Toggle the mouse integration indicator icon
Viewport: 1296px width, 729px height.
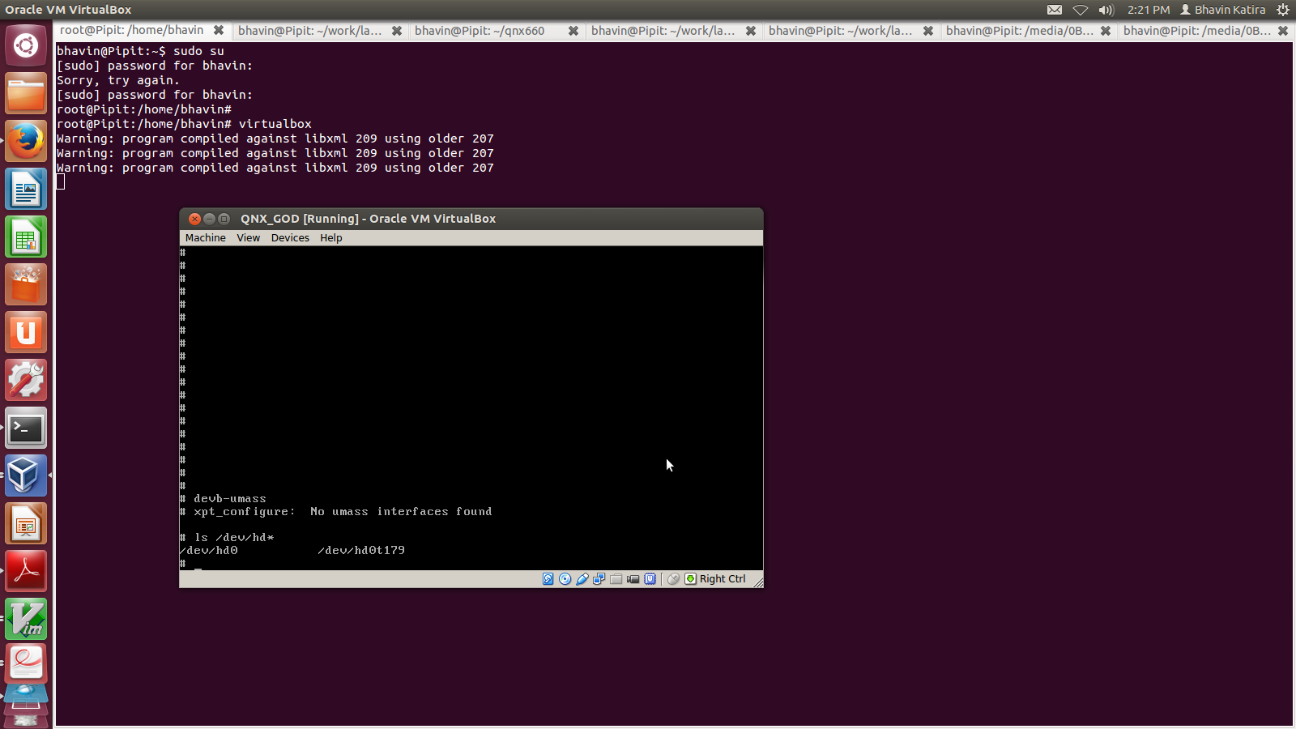673,579
